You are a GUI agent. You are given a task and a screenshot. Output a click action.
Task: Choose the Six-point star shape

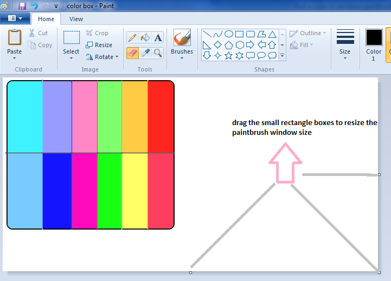click(x=239, y=55)
